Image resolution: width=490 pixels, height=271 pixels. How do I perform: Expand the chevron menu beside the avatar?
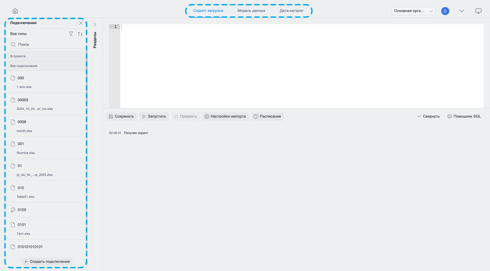(462, 11)
